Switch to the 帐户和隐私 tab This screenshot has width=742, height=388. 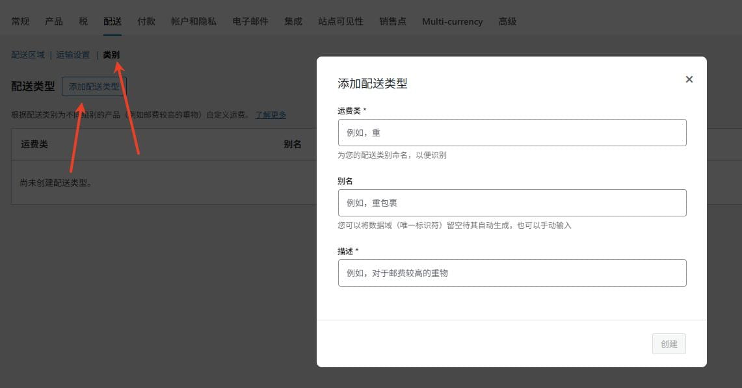[193, 21]
